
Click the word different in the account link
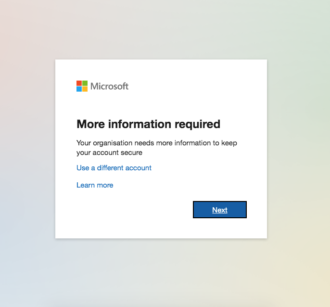click(110, 168)
